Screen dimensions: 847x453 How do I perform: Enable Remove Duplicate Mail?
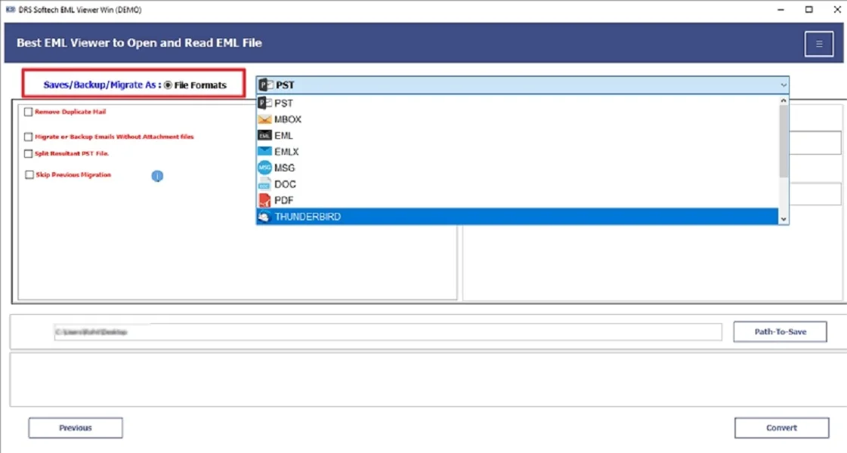point(28,111)
